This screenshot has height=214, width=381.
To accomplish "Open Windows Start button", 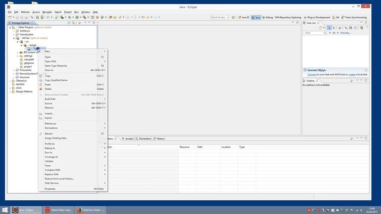I will pos(5,210).
